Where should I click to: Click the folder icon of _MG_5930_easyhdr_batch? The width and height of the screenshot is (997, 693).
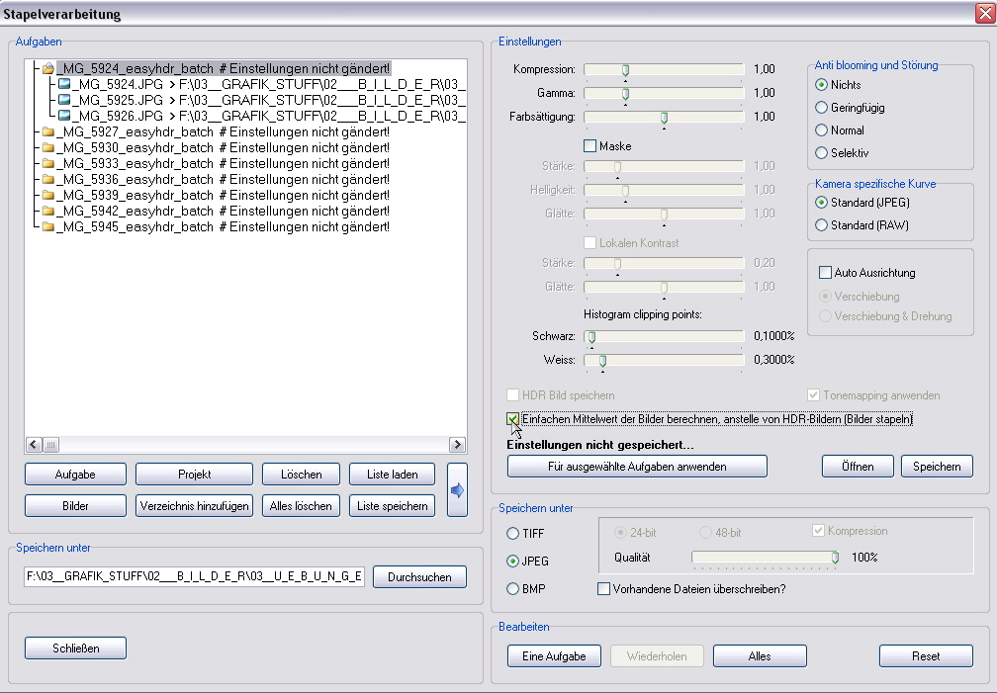47,148
